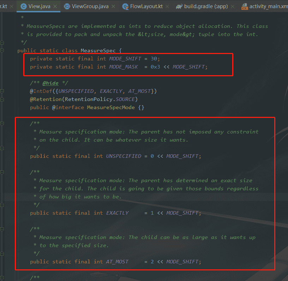Viewport: 288px width, 281px height.
Task: Click the RetentionPolicy identifier
Action: point(89,99)
